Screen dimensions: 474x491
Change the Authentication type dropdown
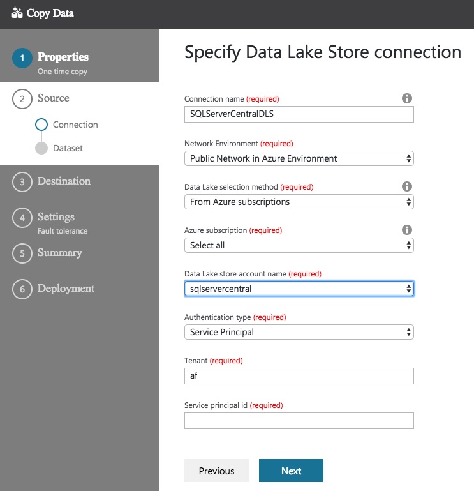click(x=299, y=332)
